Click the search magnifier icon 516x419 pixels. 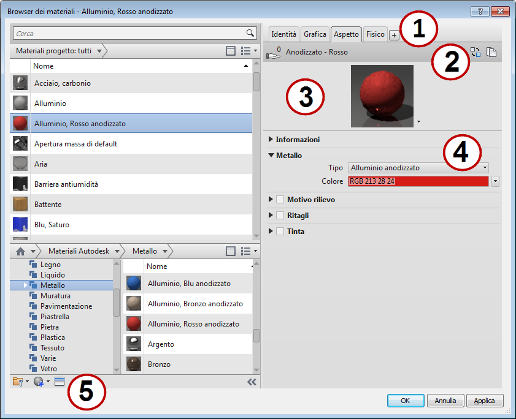250,33
